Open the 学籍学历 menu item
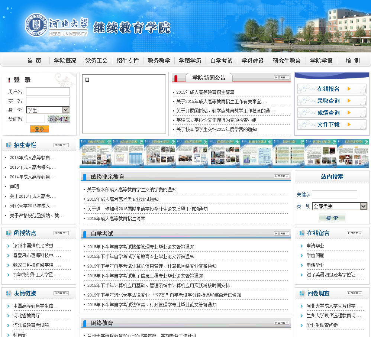Screen dimensions: 371x337 coord(190,61)
